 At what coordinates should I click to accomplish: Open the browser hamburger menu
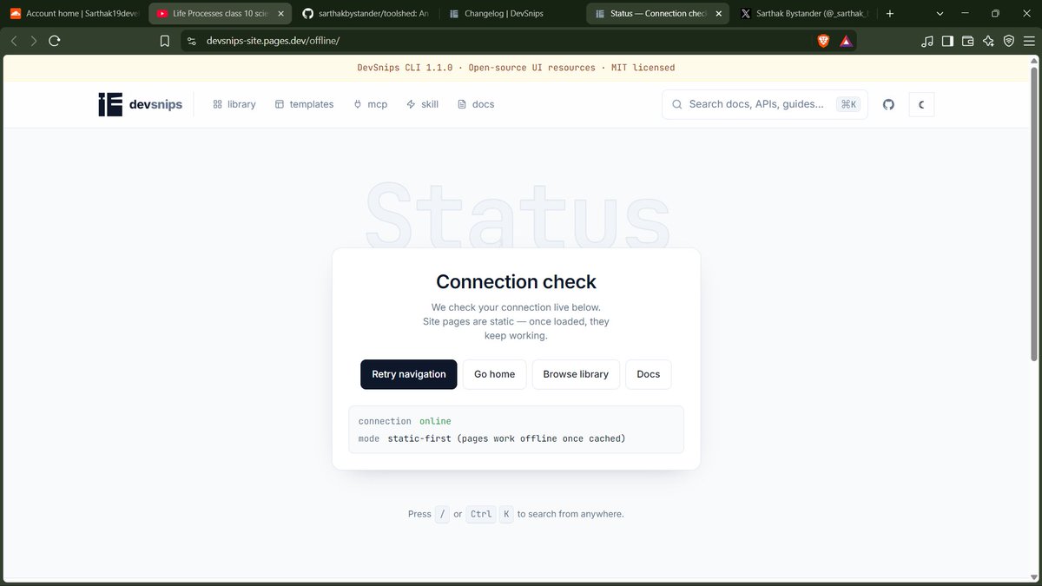tap(1028, 41)
